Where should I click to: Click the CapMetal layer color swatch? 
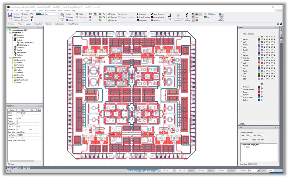[x=259, y=60]
